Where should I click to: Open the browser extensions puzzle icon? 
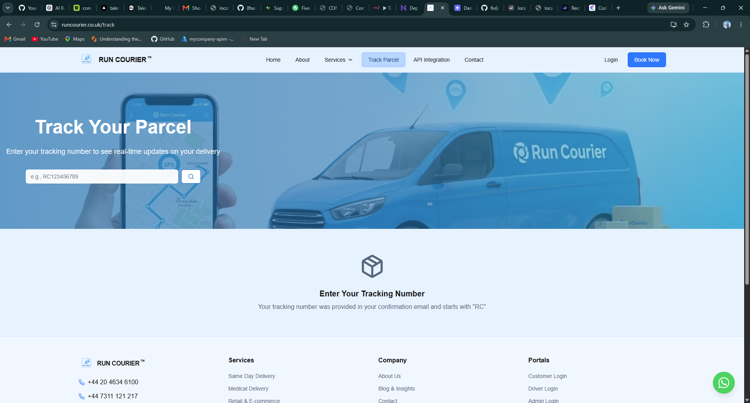pos(706,25)
